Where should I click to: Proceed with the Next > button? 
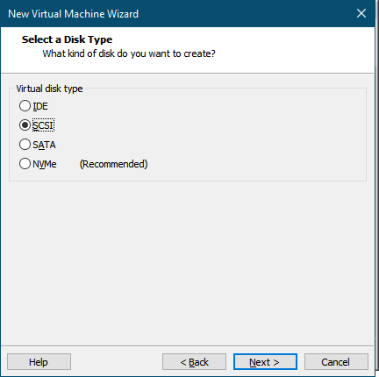coord(265,362)
